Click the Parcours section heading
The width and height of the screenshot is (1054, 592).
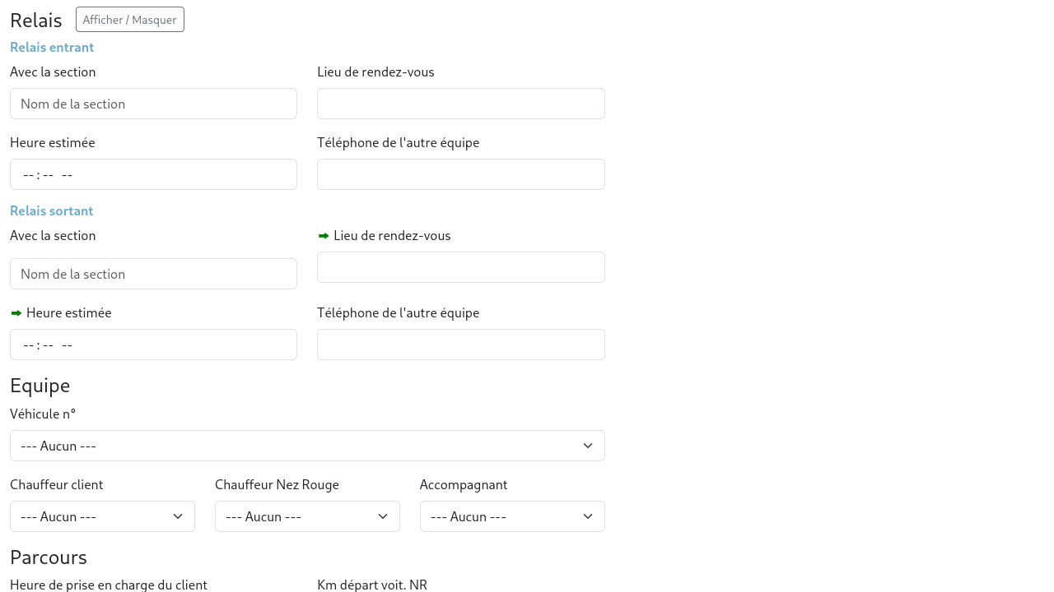coord(49,557)
